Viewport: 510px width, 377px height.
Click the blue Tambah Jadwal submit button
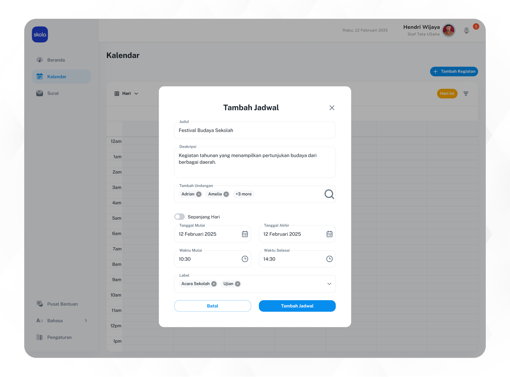click(297, 306)
